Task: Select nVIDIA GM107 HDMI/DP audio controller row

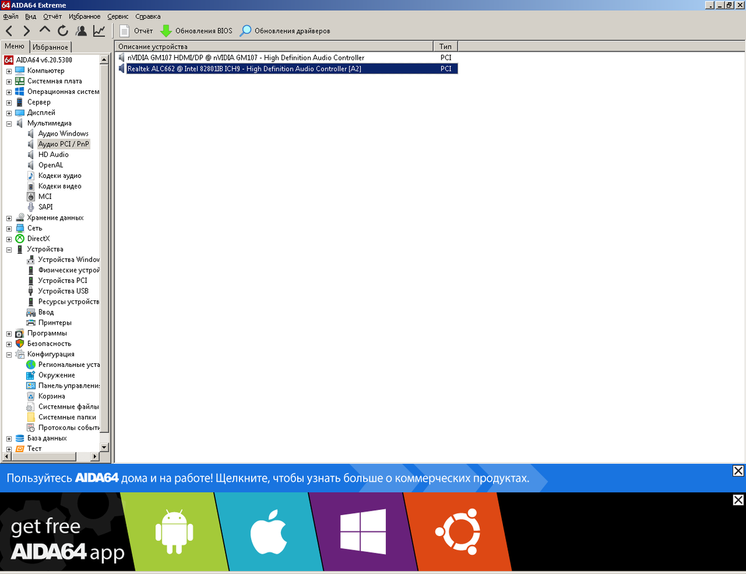Action: click(287, 58)
